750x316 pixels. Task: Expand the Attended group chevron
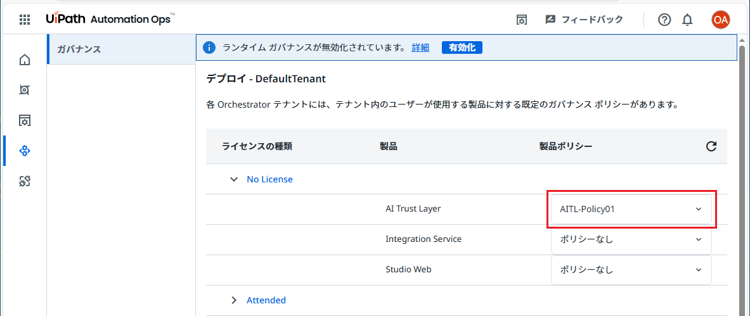(x=234, y=300)
